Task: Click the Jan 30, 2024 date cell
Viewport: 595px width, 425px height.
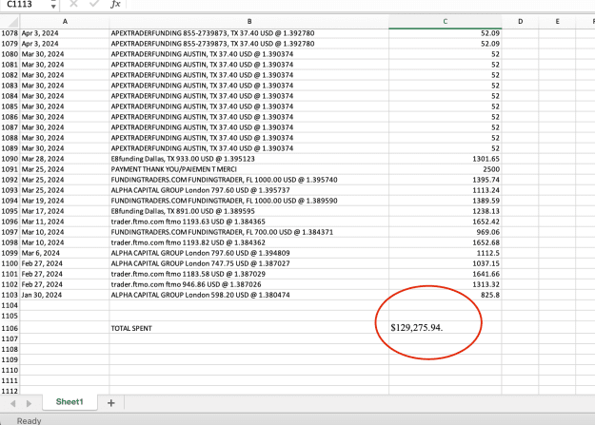Action: coord(65,295)
